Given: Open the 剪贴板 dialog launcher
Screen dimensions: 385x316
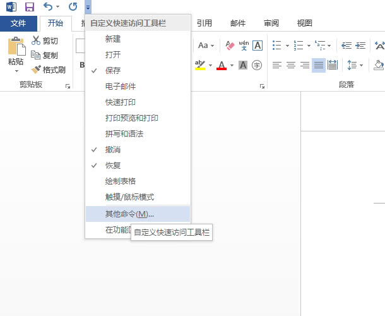Looking at the screenshot, I should [68, 86].
